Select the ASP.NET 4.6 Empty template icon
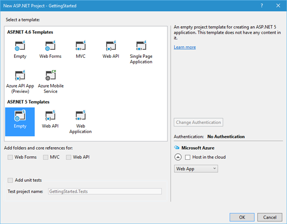The image size is (287, 224). pos(20,47)
